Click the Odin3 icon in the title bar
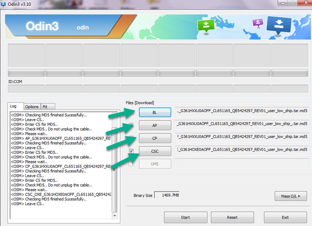312x226 pixels. click(4, 4)
